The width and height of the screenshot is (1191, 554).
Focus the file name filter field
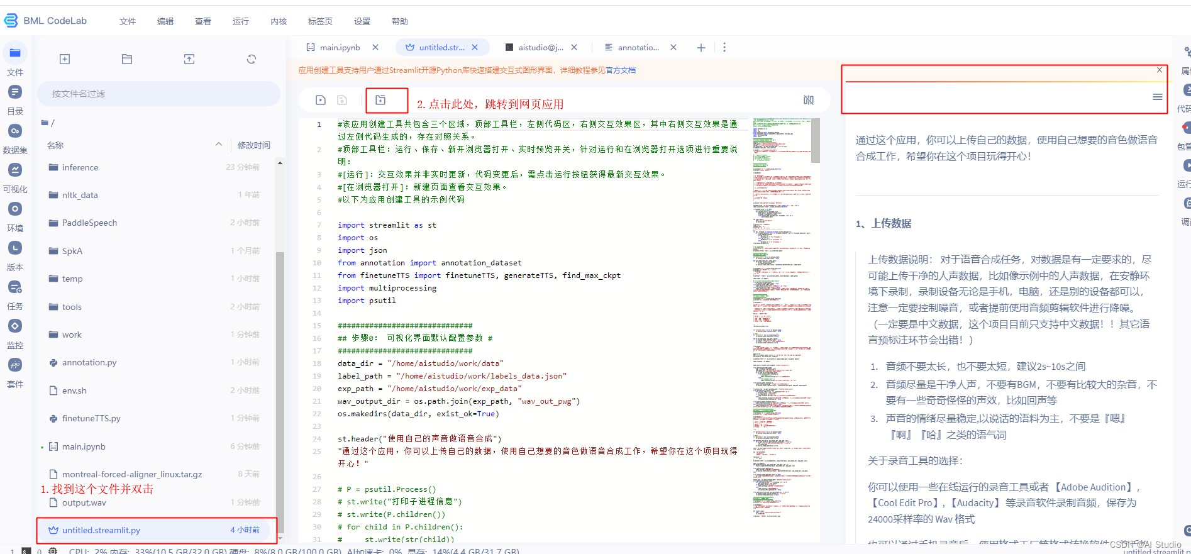pyautogui.click(x=158, y=94)
